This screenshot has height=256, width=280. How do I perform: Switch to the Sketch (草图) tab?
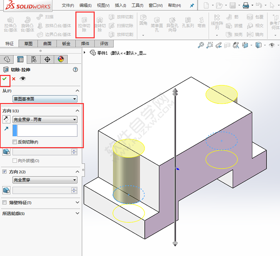(x=28, y=44)
